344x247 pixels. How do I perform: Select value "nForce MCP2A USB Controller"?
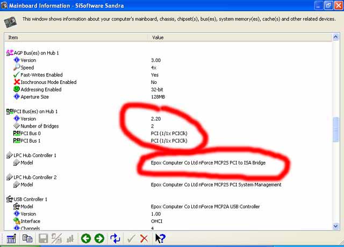[x=230, y=207]
